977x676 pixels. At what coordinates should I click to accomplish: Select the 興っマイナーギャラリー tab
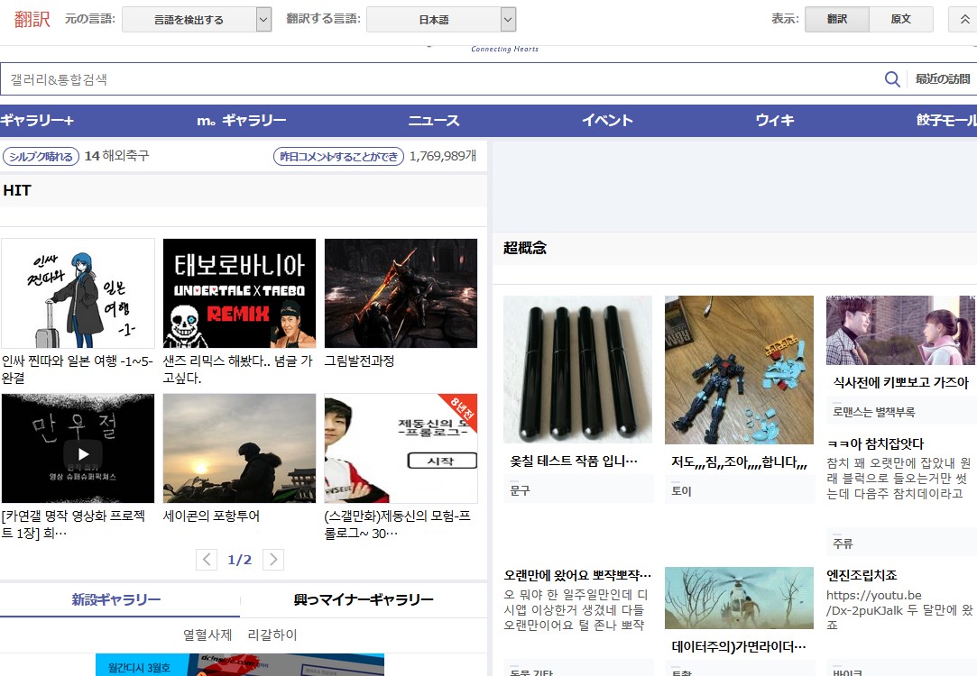click(364, 600)
